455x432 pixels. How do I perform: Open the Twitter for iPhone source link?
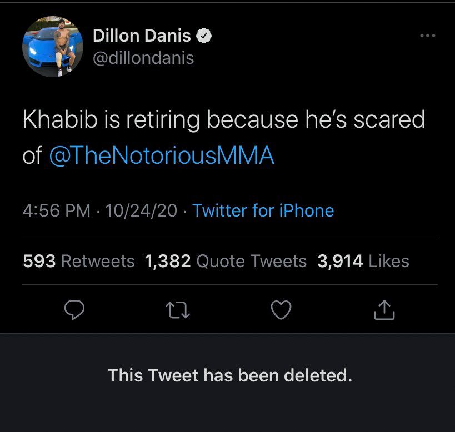pyautogui.click(x=263, y=211)
